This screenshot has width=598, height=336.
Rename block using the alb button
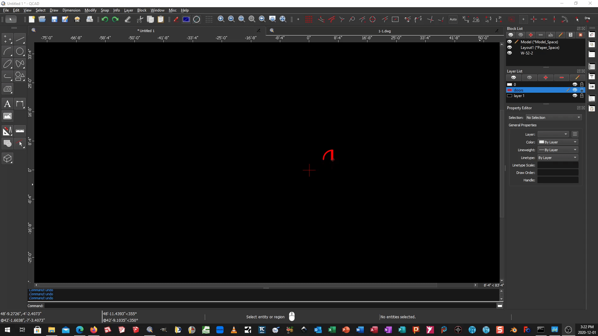click(x=551, y=35)
